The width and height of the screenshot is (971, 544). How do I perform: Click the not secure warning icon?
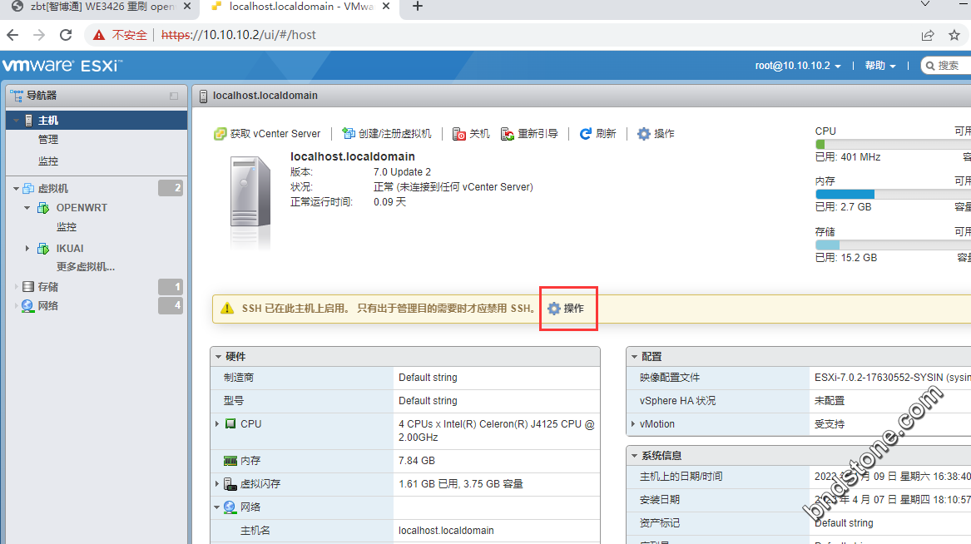[x=99, y=35]
